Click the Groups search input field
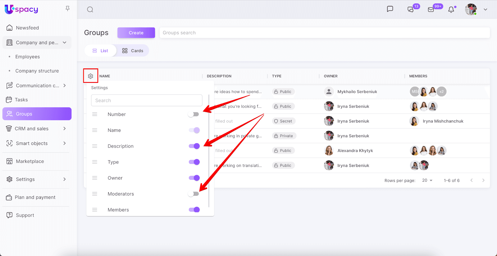The image size is (497, 256). tap(324, 33)
